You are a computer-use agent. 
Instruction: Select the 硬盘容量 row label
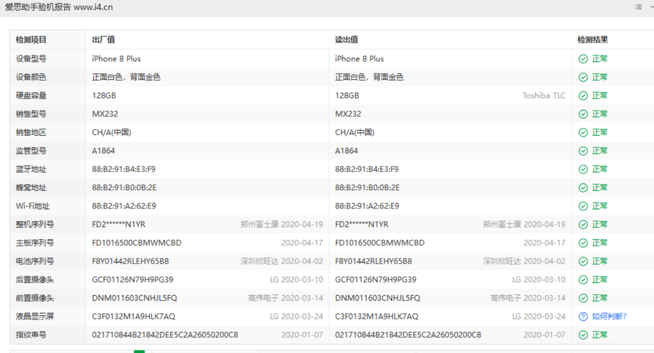(31, 95)
